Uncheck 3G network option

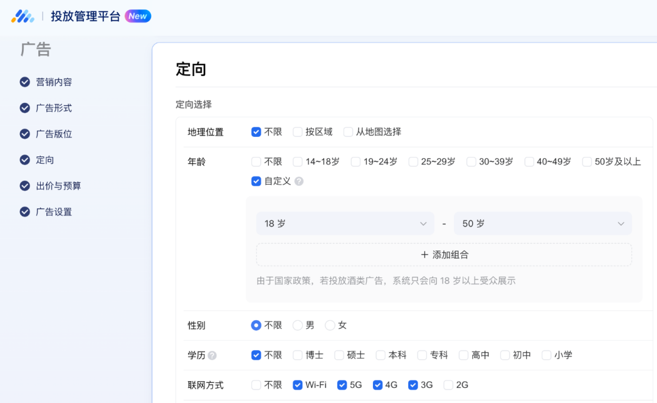[x=413, y=385]
